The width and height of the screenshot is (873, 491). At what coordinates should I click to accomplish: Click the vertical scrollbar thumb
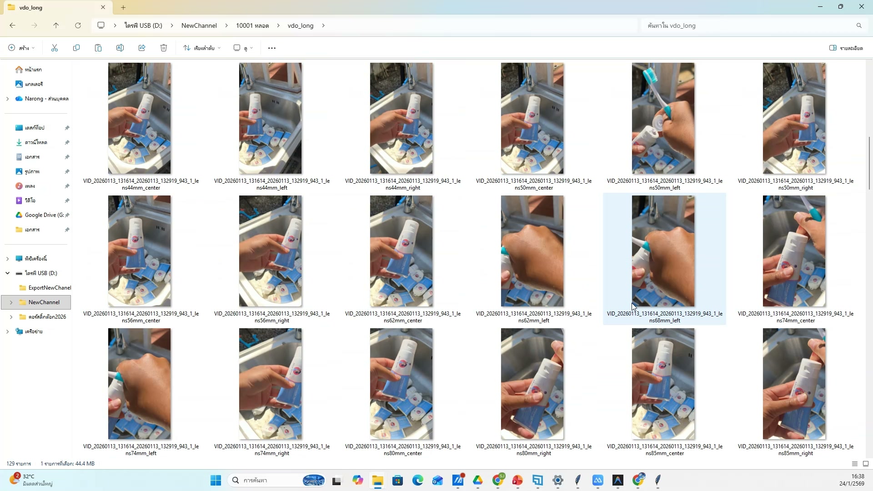click(x=869, y=163)
